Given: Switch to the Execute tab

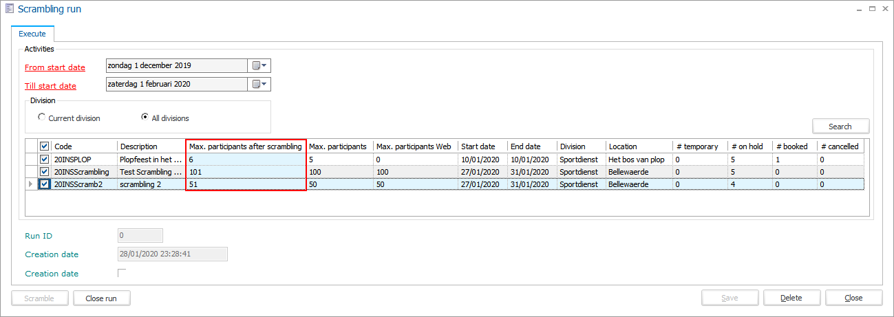Looking at the screenshot, I should (x=32, y=34).
